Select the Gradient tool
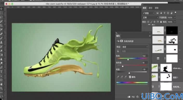Image resolution: width=183 pixels, height=100 pixels. click(x=1, y=55)
